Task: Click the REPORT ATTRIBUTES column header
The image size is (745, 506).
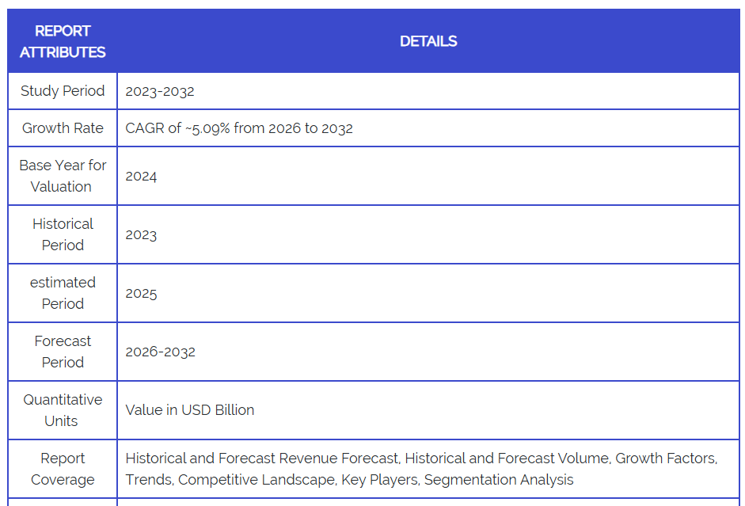Action: point(63,41)
